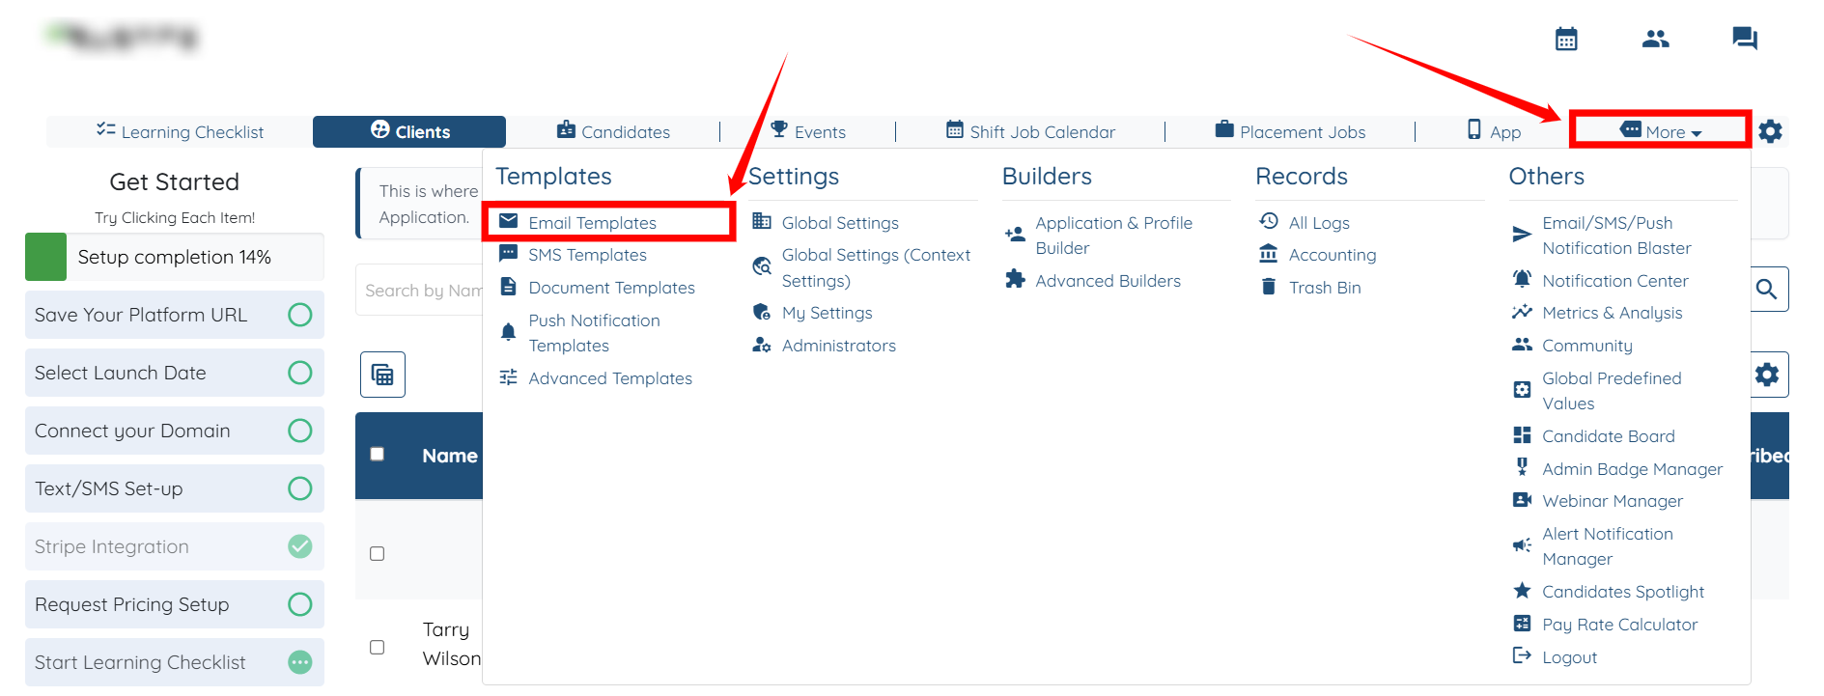Open the chat messages icon in the header
The image size is (1824, 696).
[1745, 39]
